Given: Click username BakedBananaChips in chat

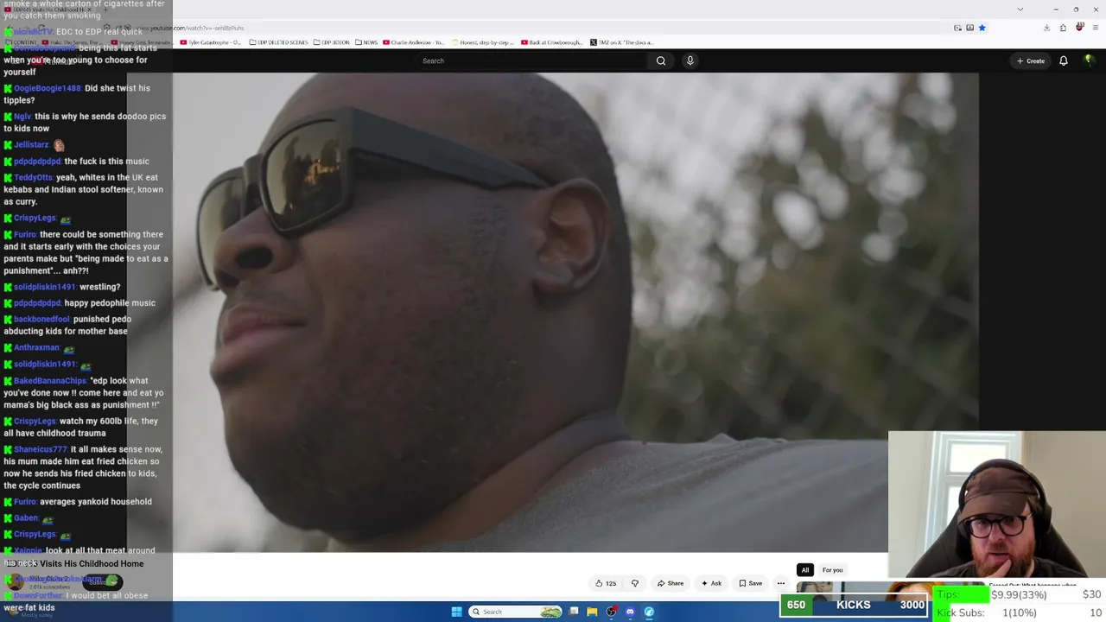Looking at the screenshot, I should coord(50,381).
